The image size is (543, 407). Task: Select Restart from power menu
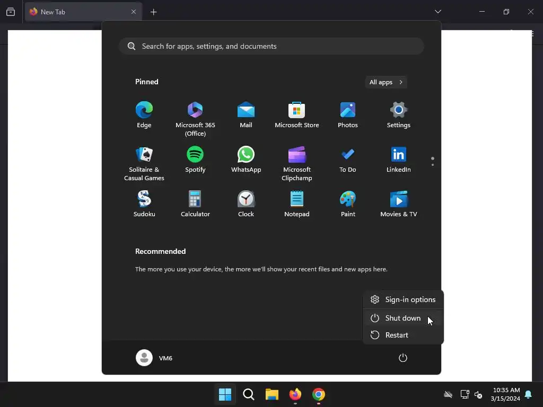pos(403,335)
